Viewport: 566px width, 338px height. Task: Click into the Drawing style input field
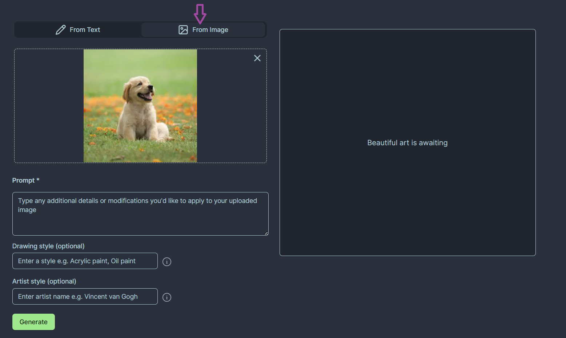coord(85,261)
